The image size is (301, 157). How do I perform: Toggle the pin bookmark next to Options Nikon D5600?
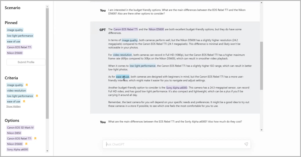[x=26, y=144]
